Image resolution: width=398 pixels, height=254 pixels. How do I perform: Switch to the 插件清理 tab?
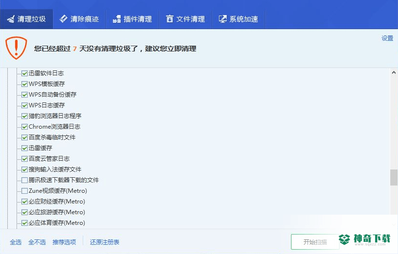132,19
